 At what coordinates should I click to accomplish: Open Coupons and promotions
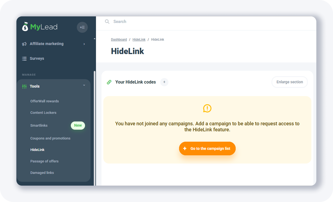(x=50, y=138)
